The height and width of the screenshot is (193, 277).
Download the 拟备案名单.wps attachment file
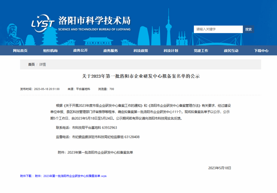[74, 176]
